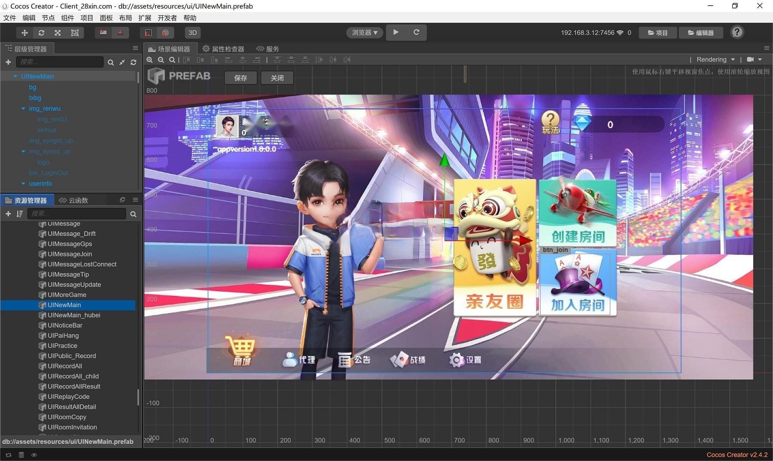Add a node with the hierarchy plus icon
Screen dimensions: 773x461
click(8, 62)
